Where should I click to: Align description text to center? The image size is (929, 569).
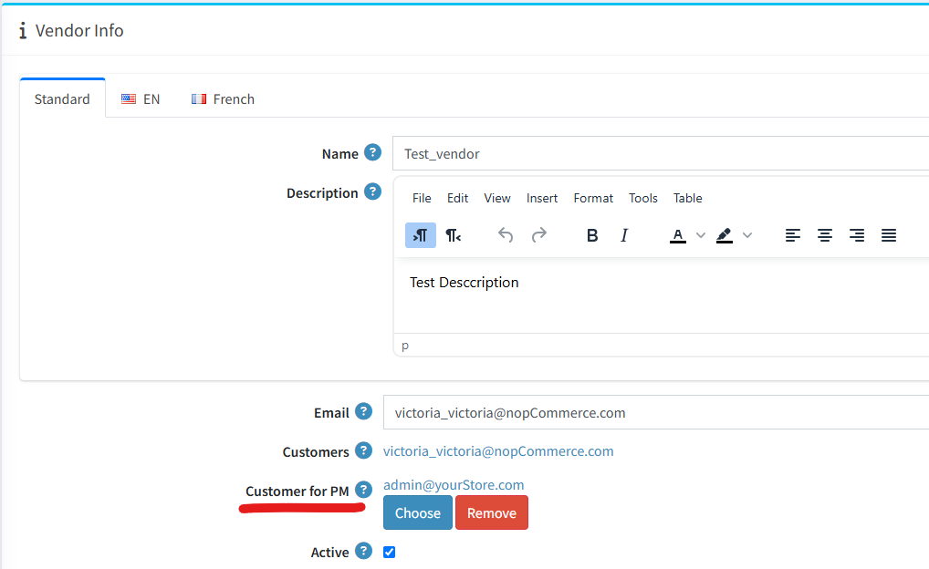(825, 235)
